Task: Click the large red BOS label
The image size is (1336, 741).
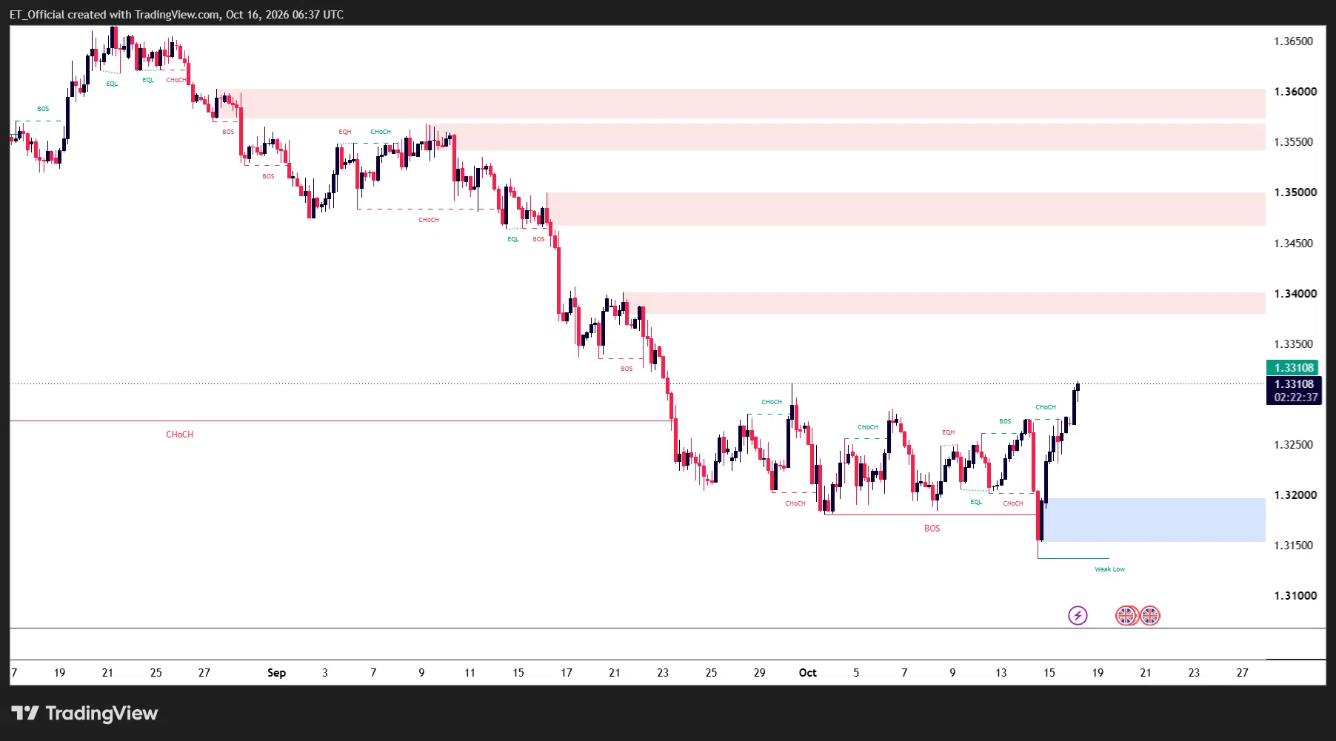Action: (x=932, y=529)
